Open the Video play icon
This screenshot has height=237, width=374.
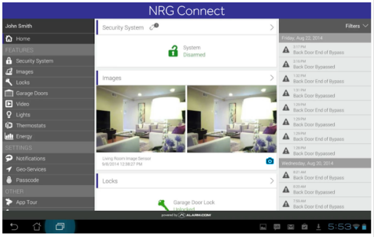(x=9, y=104)
